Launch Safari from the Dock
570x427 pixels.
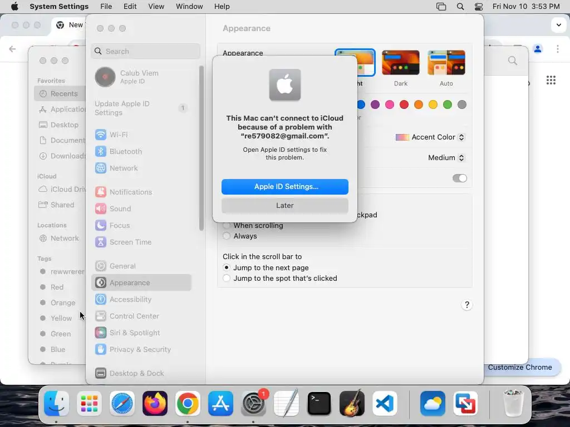[122, 404]
